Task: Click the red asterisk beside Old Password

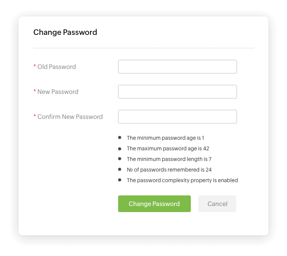Action: click(35, 67)
